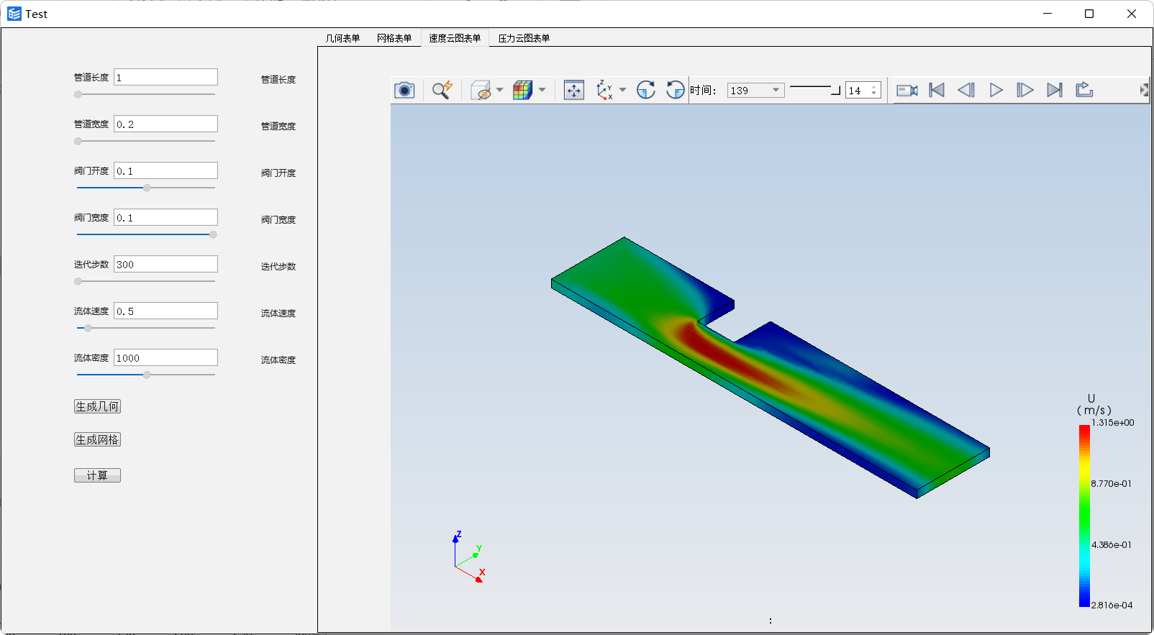Click the 管道宽度 input showing 0.2
The width and height of the screenshot is (1154, 635).
coord(165,124)
